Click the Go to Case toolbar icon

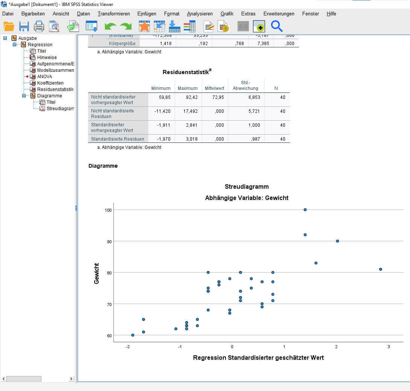(159, 26)
